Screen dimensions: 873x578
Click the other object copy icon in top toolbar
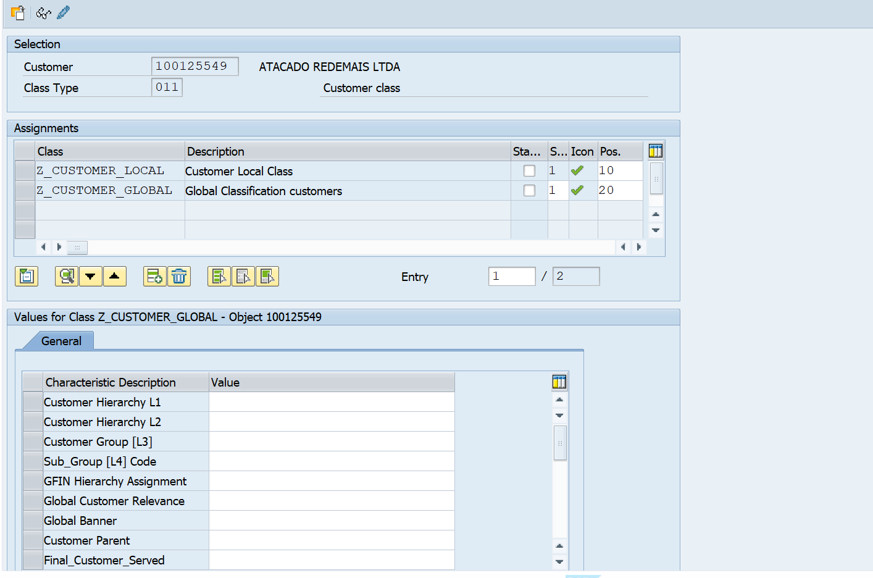18,12
